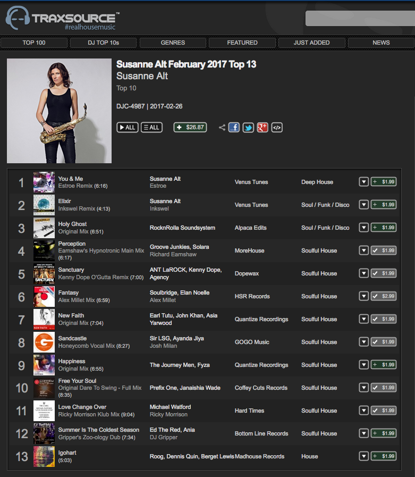Open the GENRES menu
Viewport: 415px width, 477px height.
(173, 43)
